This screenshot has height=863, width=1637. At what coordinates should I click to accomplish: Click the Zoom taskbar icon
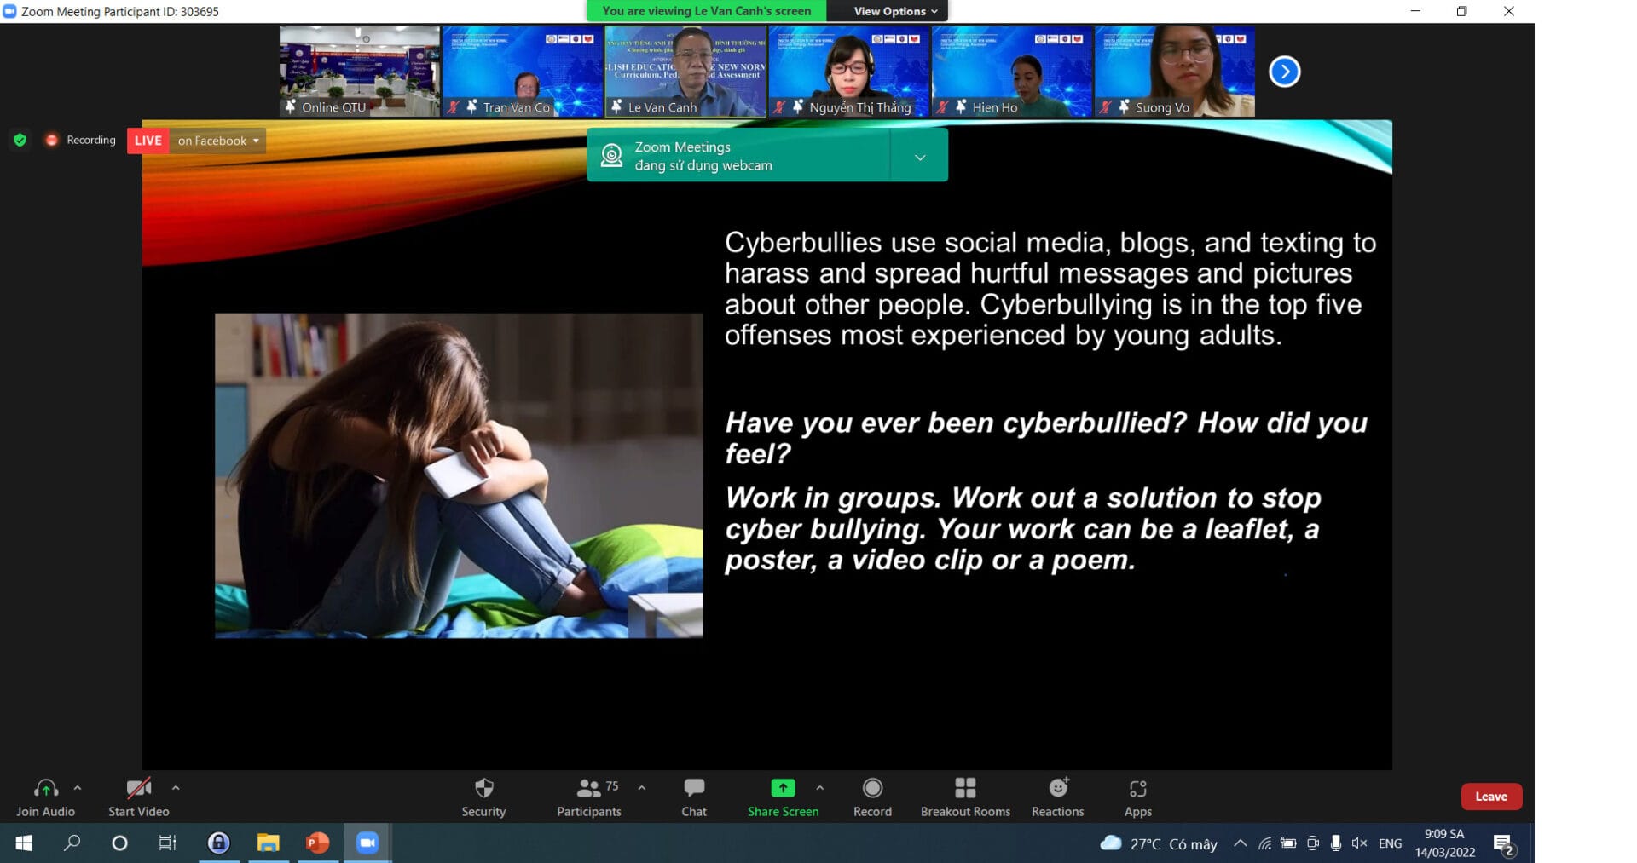pyautogui.click(x=367, y=843)
